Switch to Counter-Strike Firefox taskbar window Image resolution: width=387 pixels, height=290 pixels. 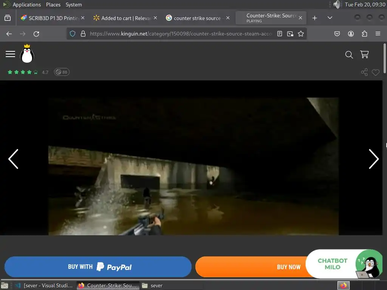click(108, 285)
